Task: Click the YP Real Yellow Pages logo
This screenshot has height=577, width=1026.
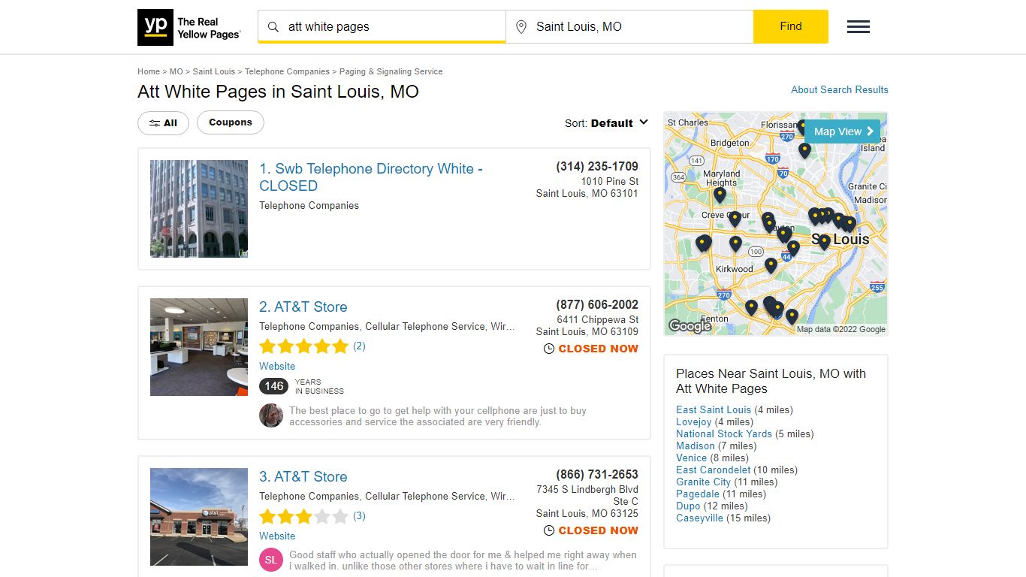Action: [x=189, y=27]
